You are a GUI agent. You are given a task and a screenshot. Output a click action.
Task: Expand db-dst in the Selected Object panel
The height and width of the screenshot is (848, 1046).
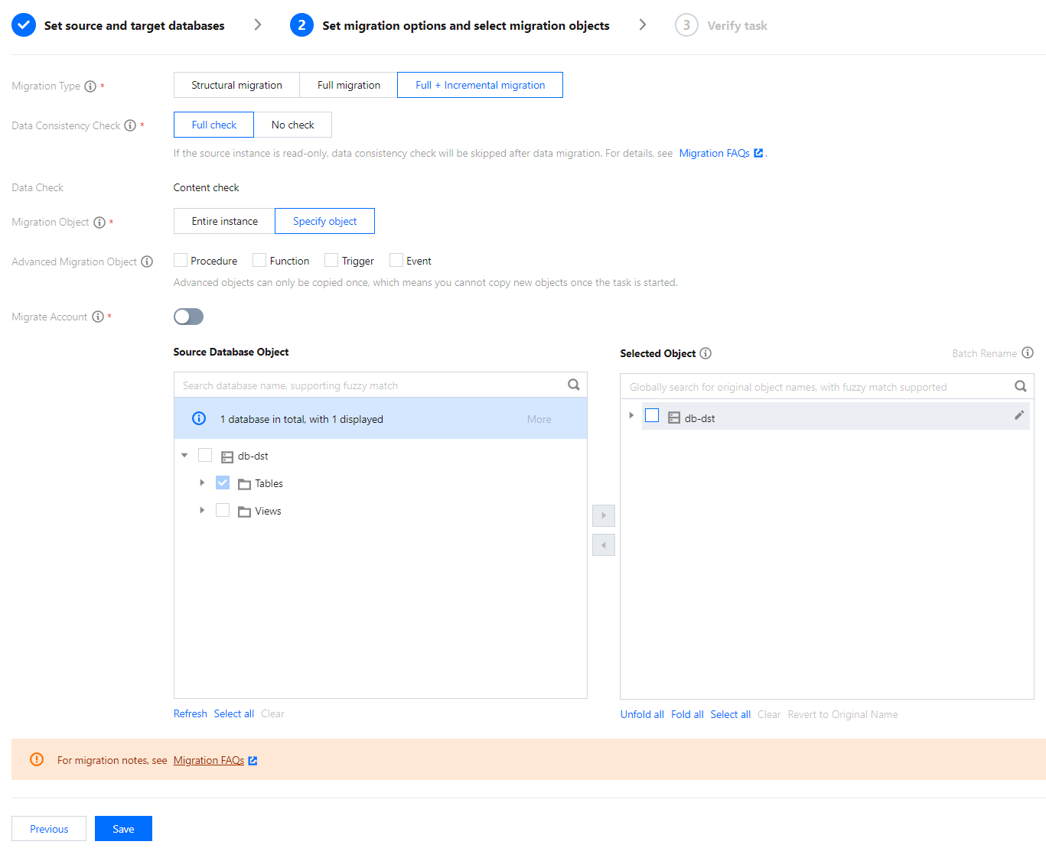pyautogui.click(x=631, y=415)
